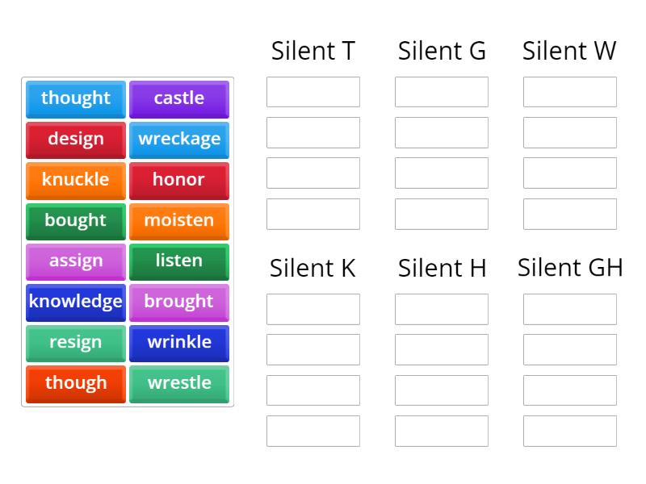646x484 pixels.
Task: Click the "wrinkle" word card
Action: click(179, 343)
